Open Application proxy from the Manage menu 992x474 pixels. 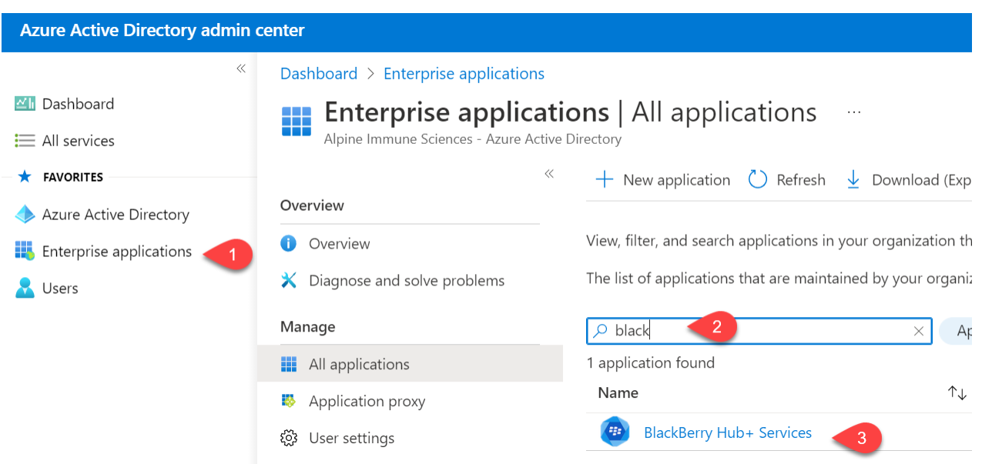(367, 401)
